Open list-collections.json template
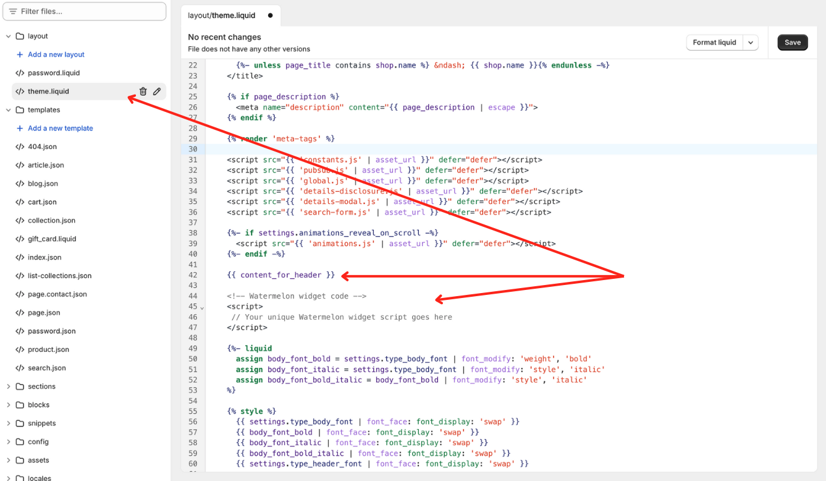 point(59,276)
